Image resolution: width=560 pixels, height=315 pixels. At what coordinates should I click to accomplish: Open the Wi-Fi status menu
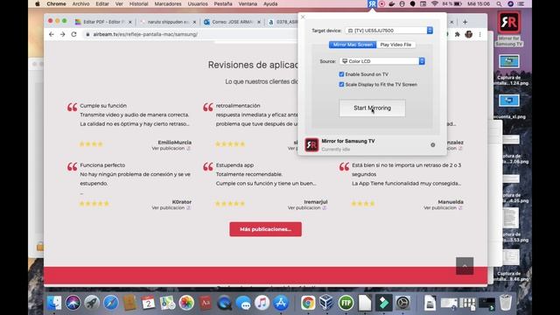click(434, 3)
